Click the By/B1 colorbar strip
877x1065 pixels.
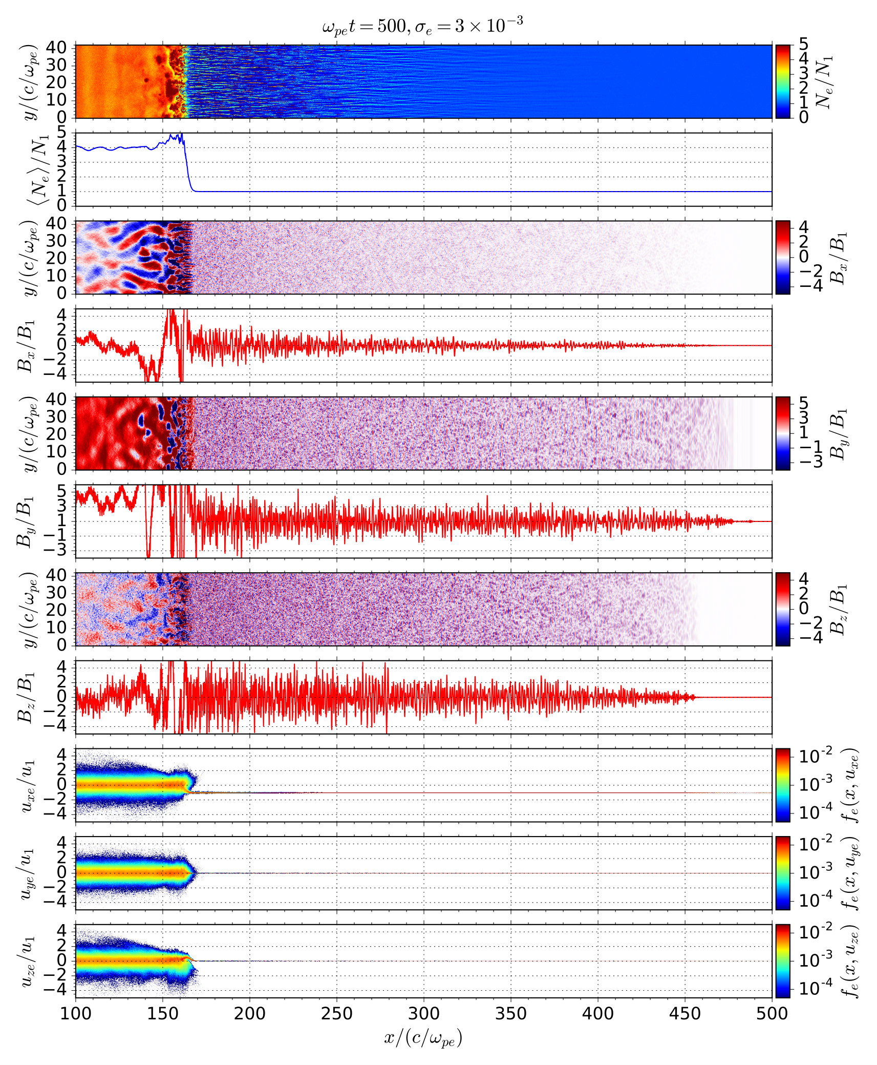pos(783,433)
